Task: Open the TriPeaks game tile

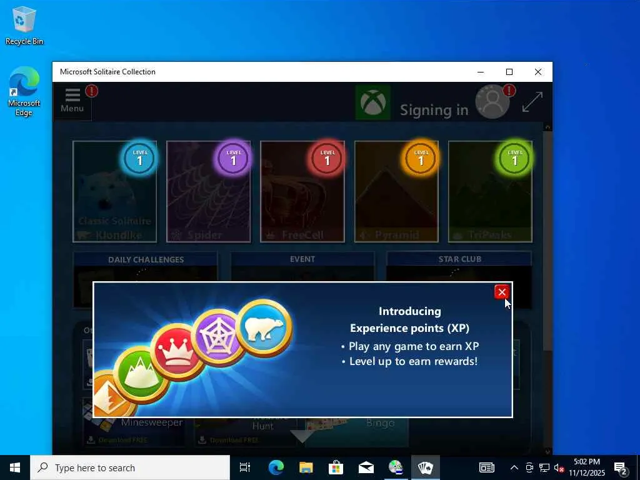Action: 490,191
